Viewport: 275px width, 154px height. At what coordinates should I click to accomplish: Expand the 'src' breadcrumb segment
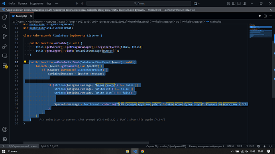pyautogui.click(x=177, y=21)
